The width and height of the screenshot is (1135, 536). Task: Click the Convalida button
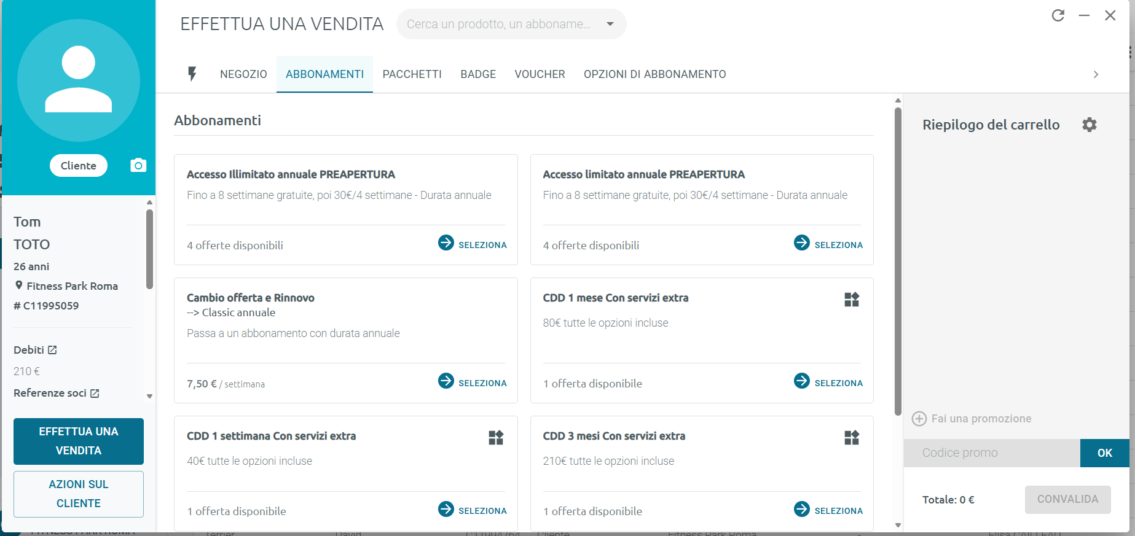click(x=1067, y=500)
